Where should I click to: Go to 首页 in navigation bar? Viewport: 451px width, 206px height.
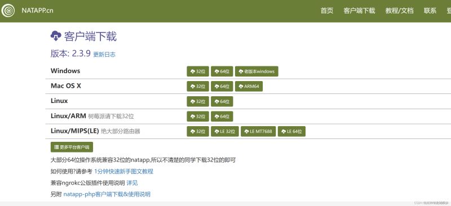point(327,11)
